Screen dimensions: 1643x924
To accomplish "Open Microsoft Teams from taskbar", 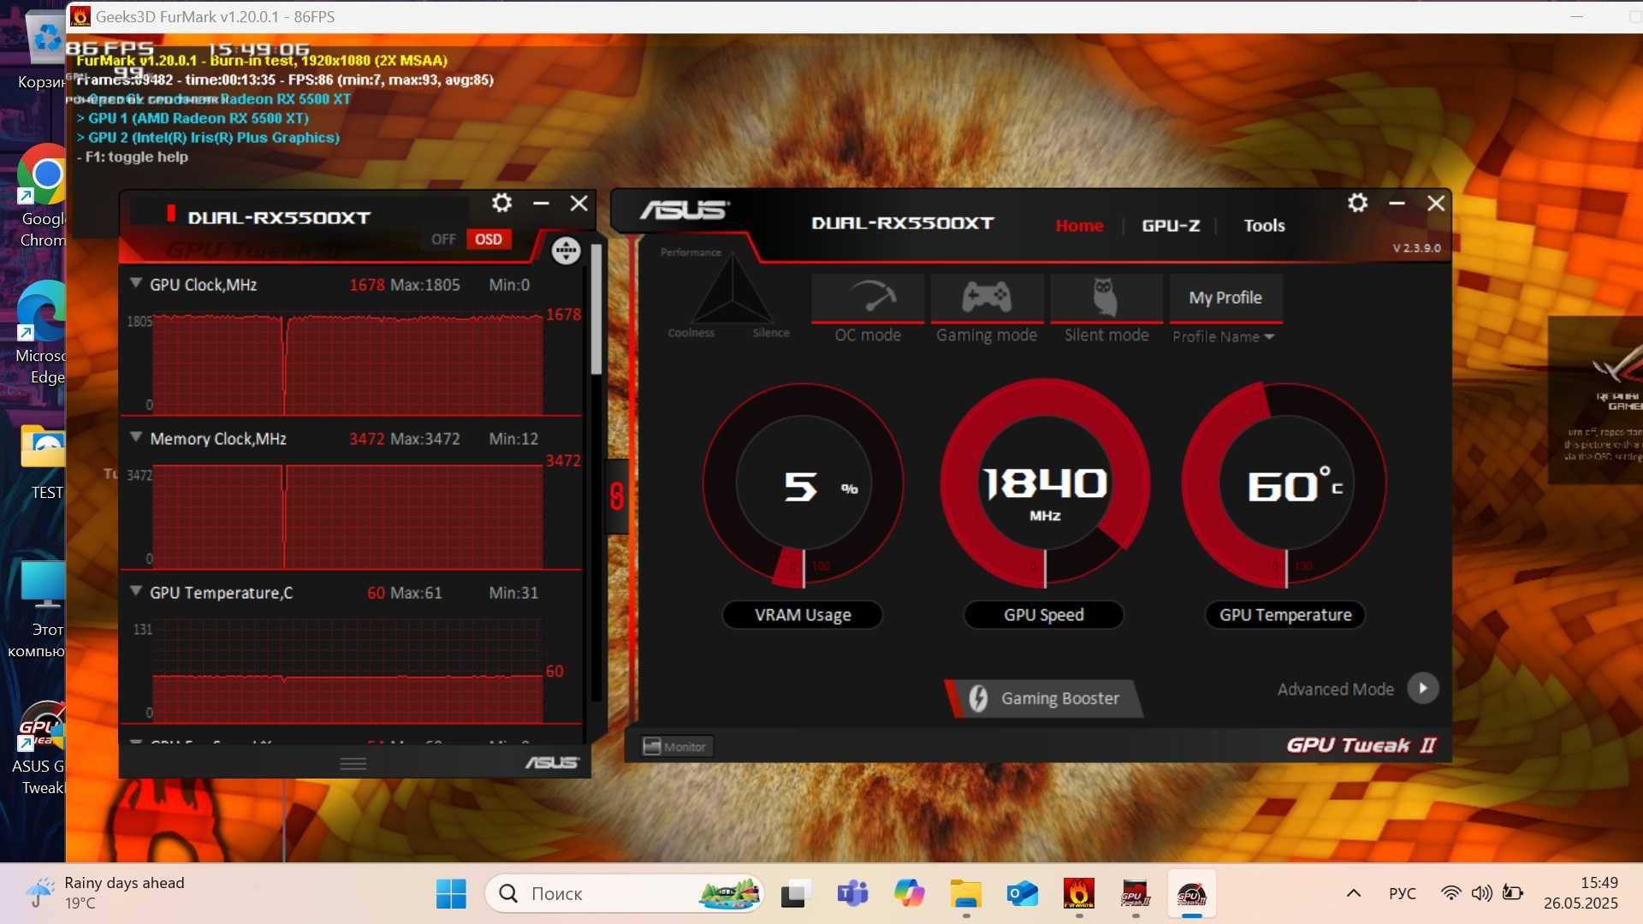I will (x=852, y=894).
